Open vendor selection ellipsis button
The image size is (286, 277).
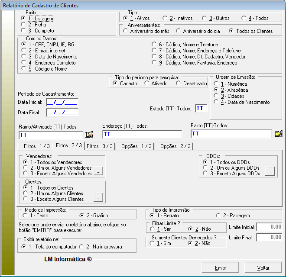(99, 172)
